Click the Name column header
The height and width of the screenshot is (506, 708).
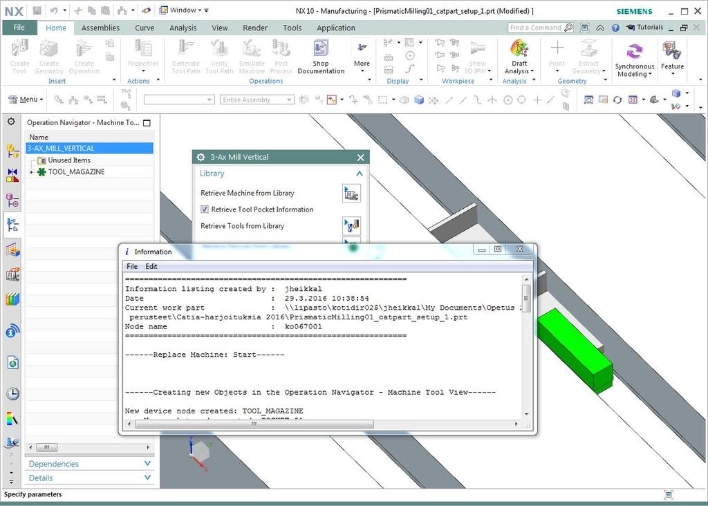tap(89, 137)
